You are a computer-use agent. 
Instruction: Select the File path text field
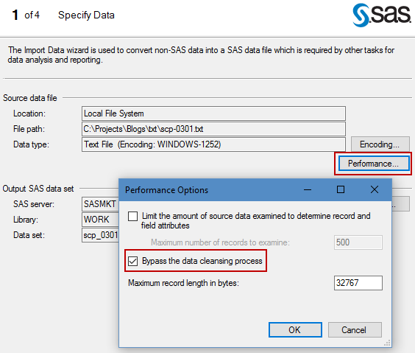point(213,129)
